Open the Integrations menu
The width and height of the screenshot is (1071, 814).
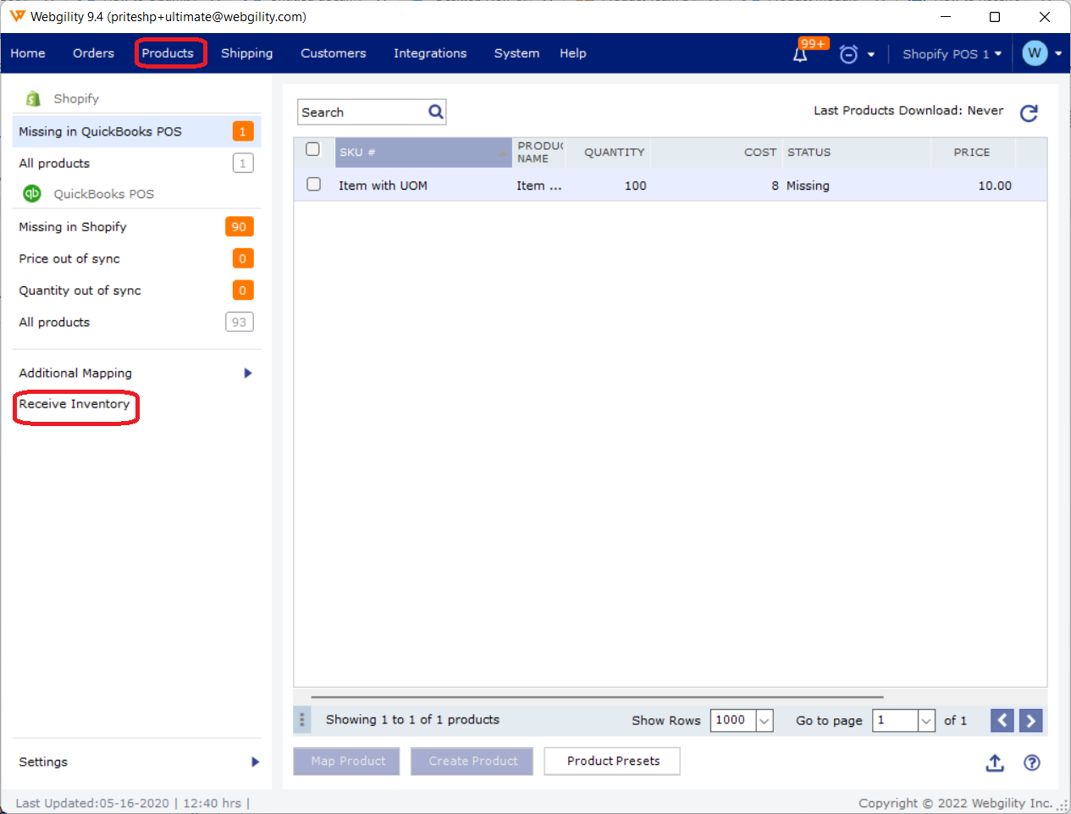click(430, 53)
